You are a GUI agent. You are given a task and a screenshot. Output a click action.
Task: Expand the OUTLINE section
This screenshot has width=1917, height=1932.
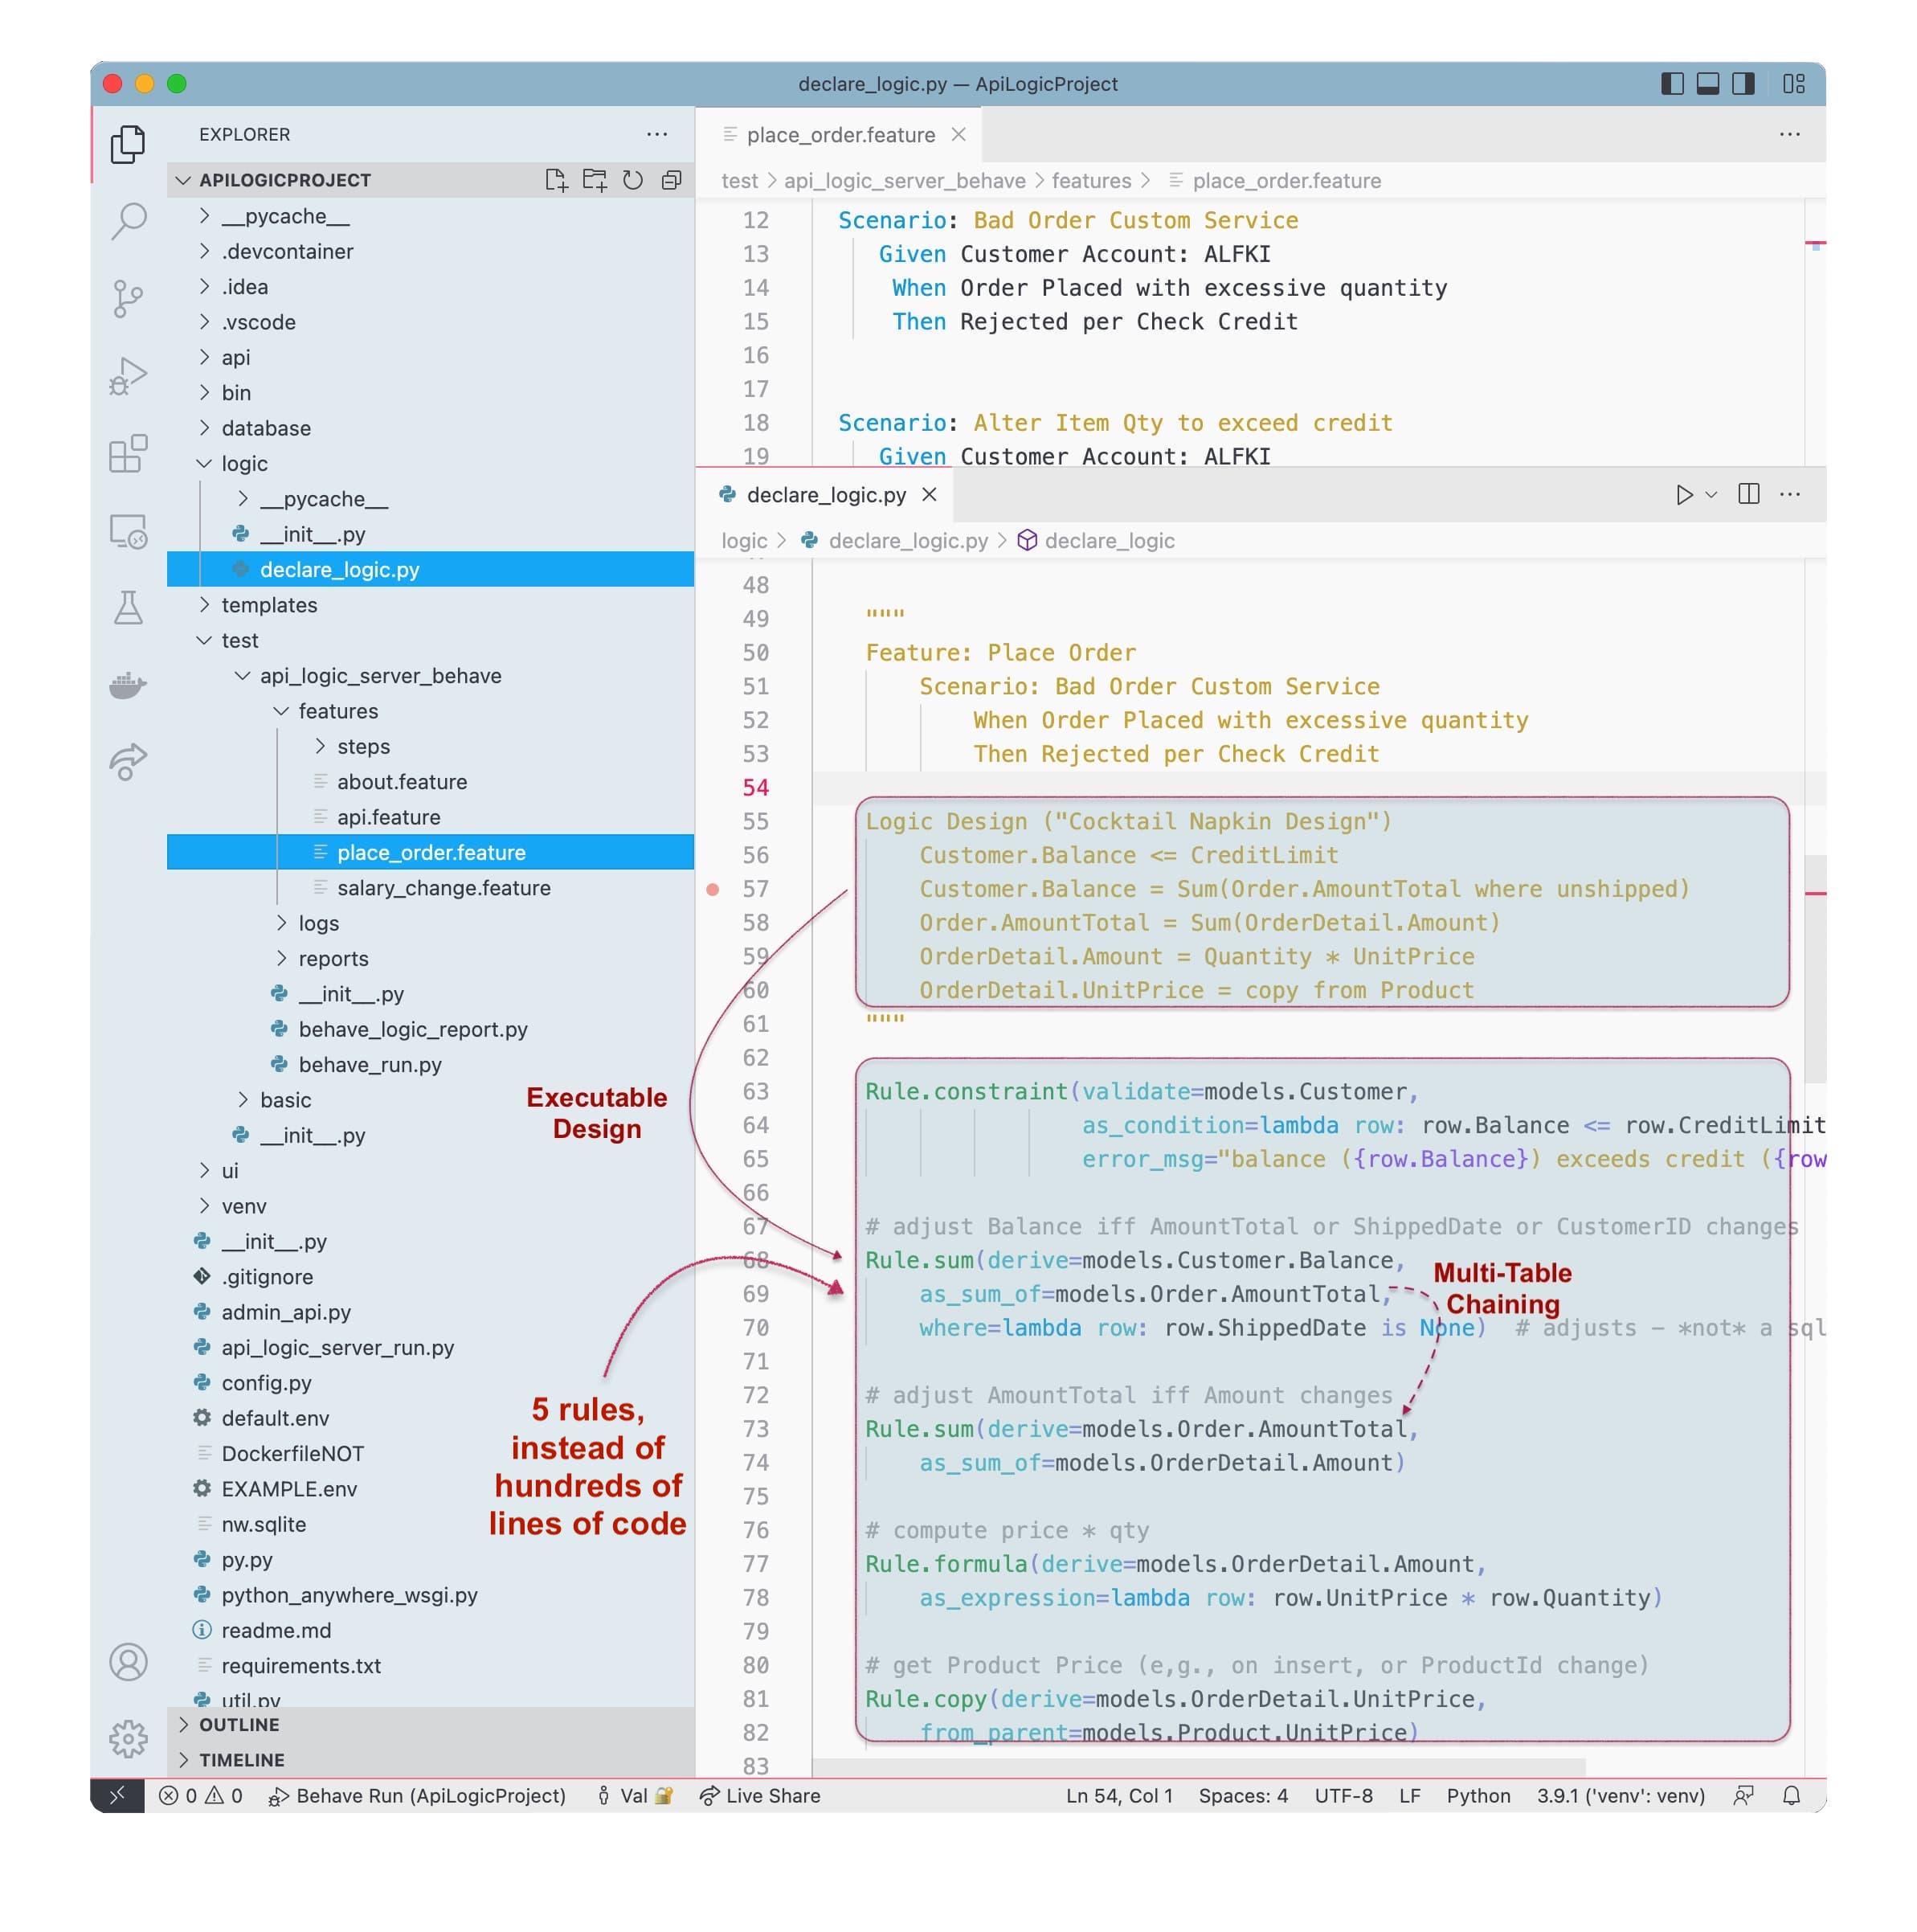[x=239, y=1724]
